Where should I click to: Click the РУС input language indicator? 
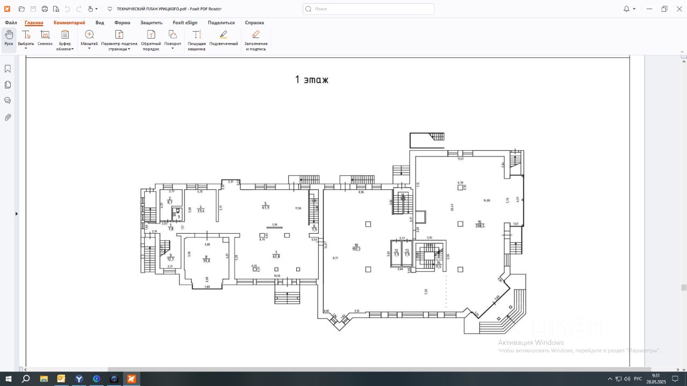(x=638, y=379)
